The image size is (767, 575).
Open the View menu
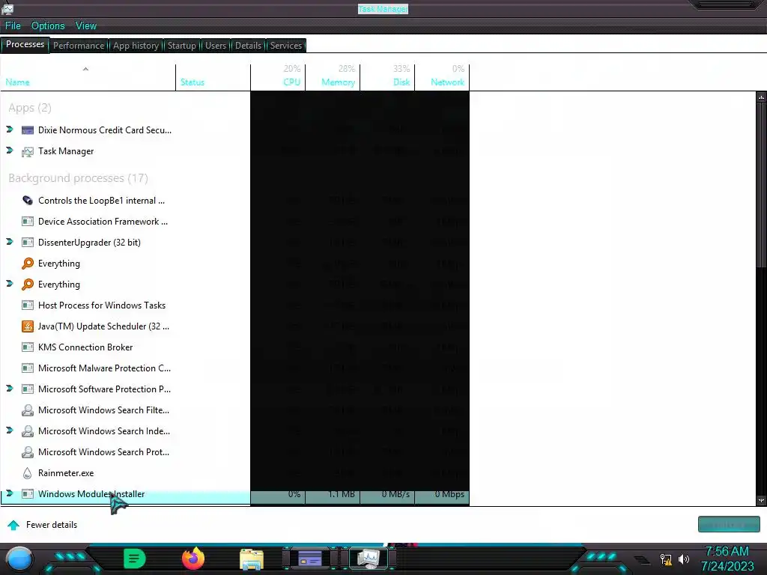[86, 26]
